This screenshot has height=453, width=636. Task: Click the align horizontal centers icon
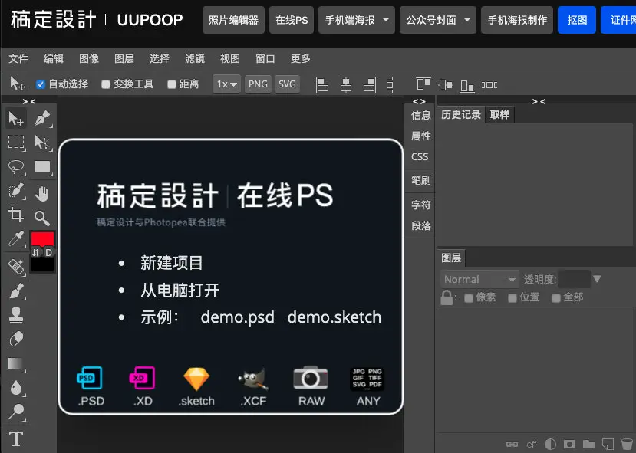[x=345, y=84]
